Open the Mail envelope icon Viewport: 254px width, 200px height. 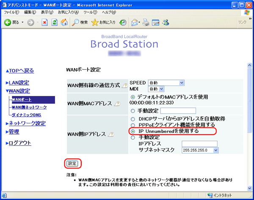(134, 22)
